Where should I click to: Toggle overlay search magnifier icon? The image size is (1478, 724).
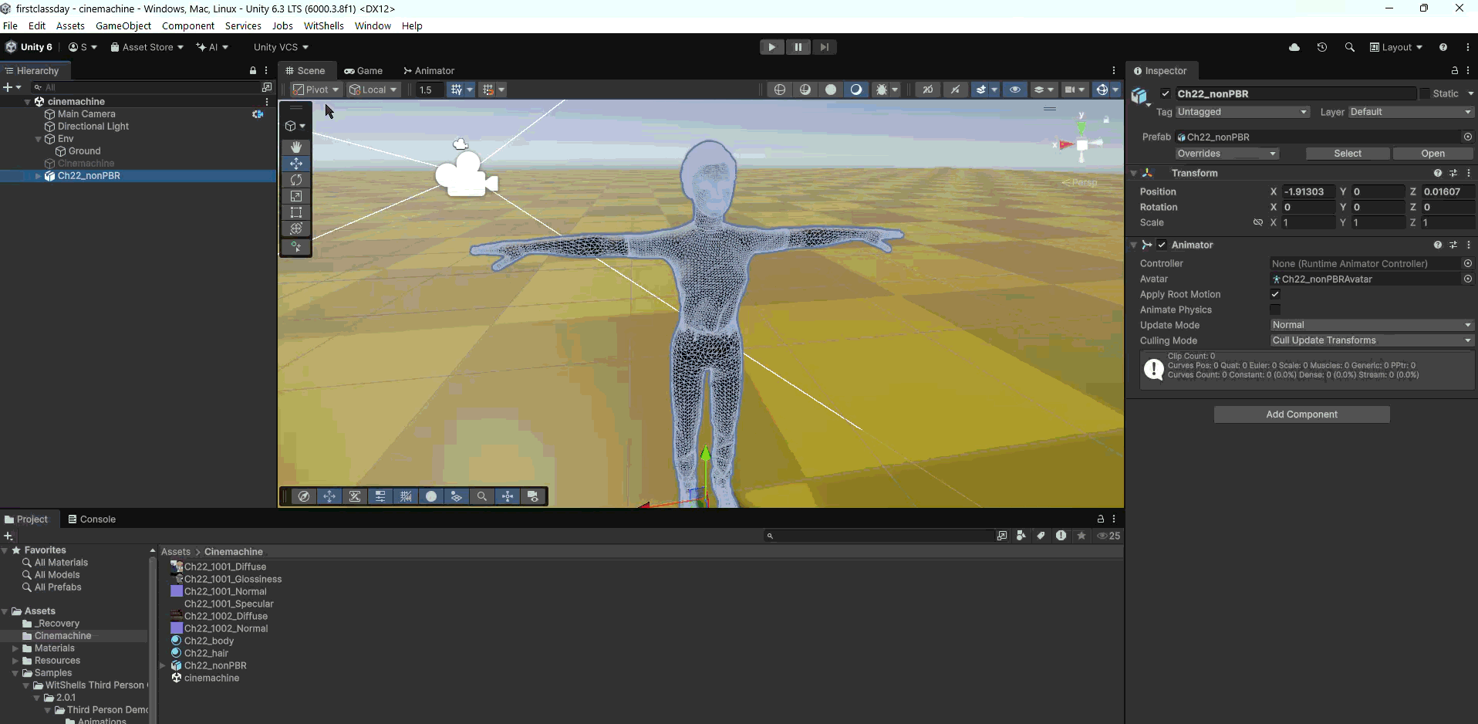482,496
